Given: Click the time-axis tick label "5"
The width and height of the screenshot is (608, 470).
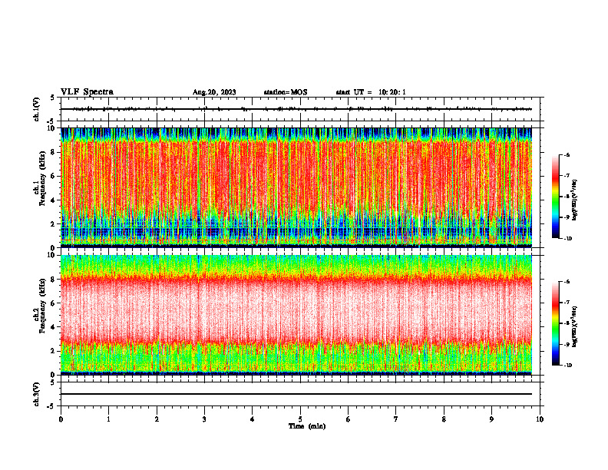Looking at the screenshot, I should point(300,419).
